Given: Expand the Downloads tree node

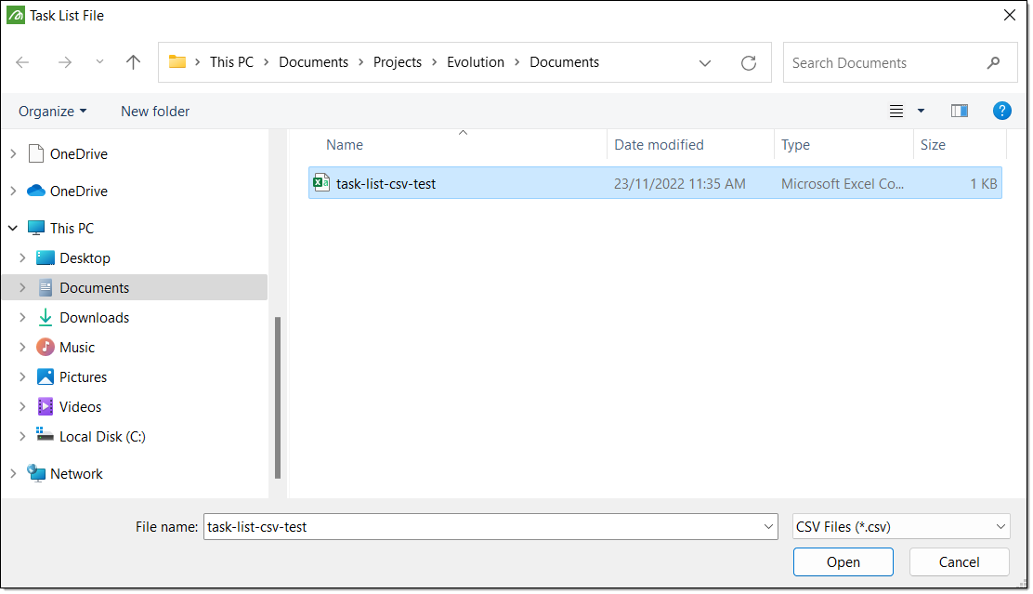Looking at the screenshot, I should (22, 318).
